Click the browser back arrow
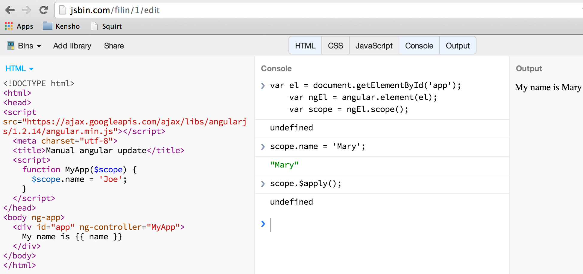 coord(10,10)
